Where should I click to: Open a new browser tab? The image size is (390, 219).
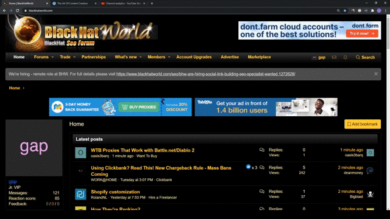152,4
